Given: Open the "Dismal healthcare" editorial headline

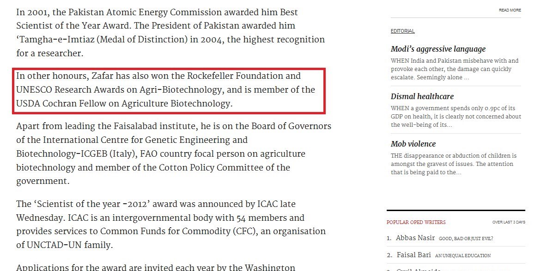Looking at the screenshot, I should tap(422, 96).
